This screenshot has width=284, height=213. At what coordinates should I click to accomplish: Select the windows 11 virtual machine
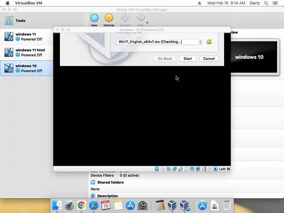click(27, 37)
